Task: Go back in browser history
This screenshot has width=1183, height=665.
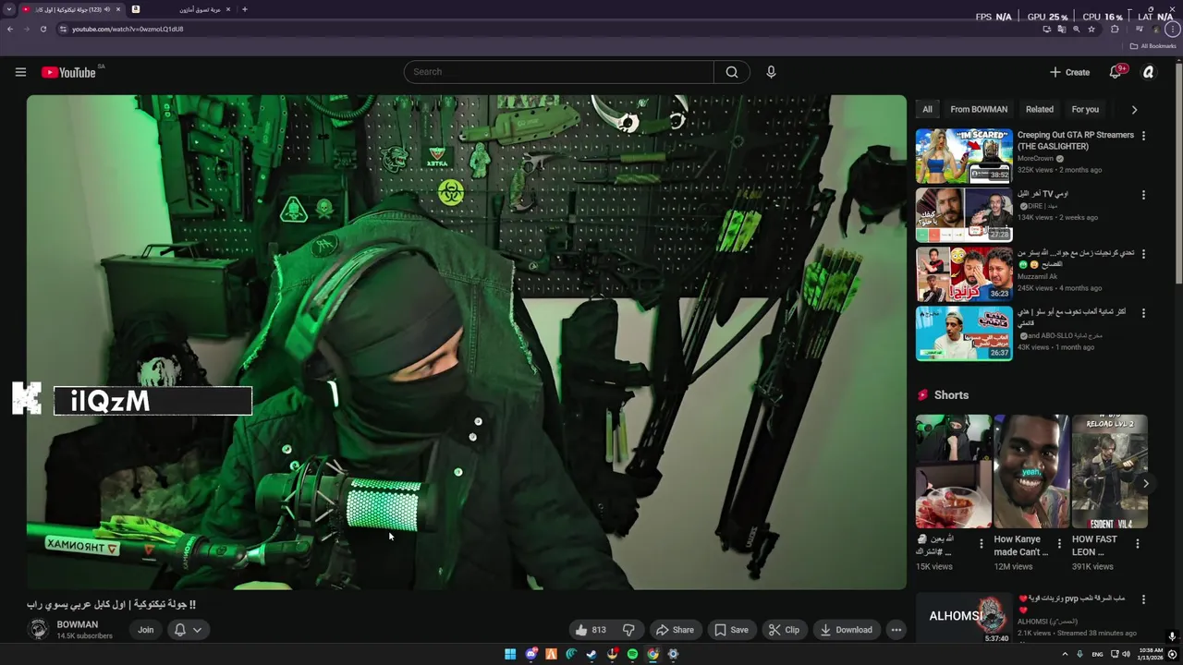Action: click(10, 29)
